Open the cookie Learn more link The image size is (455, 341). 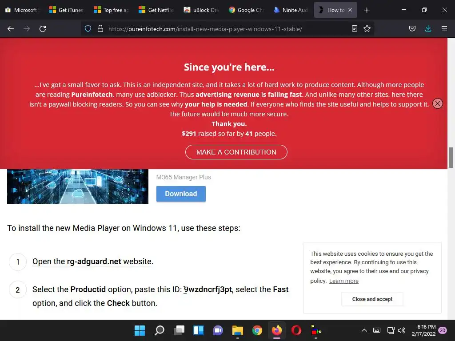click(343, 281)
